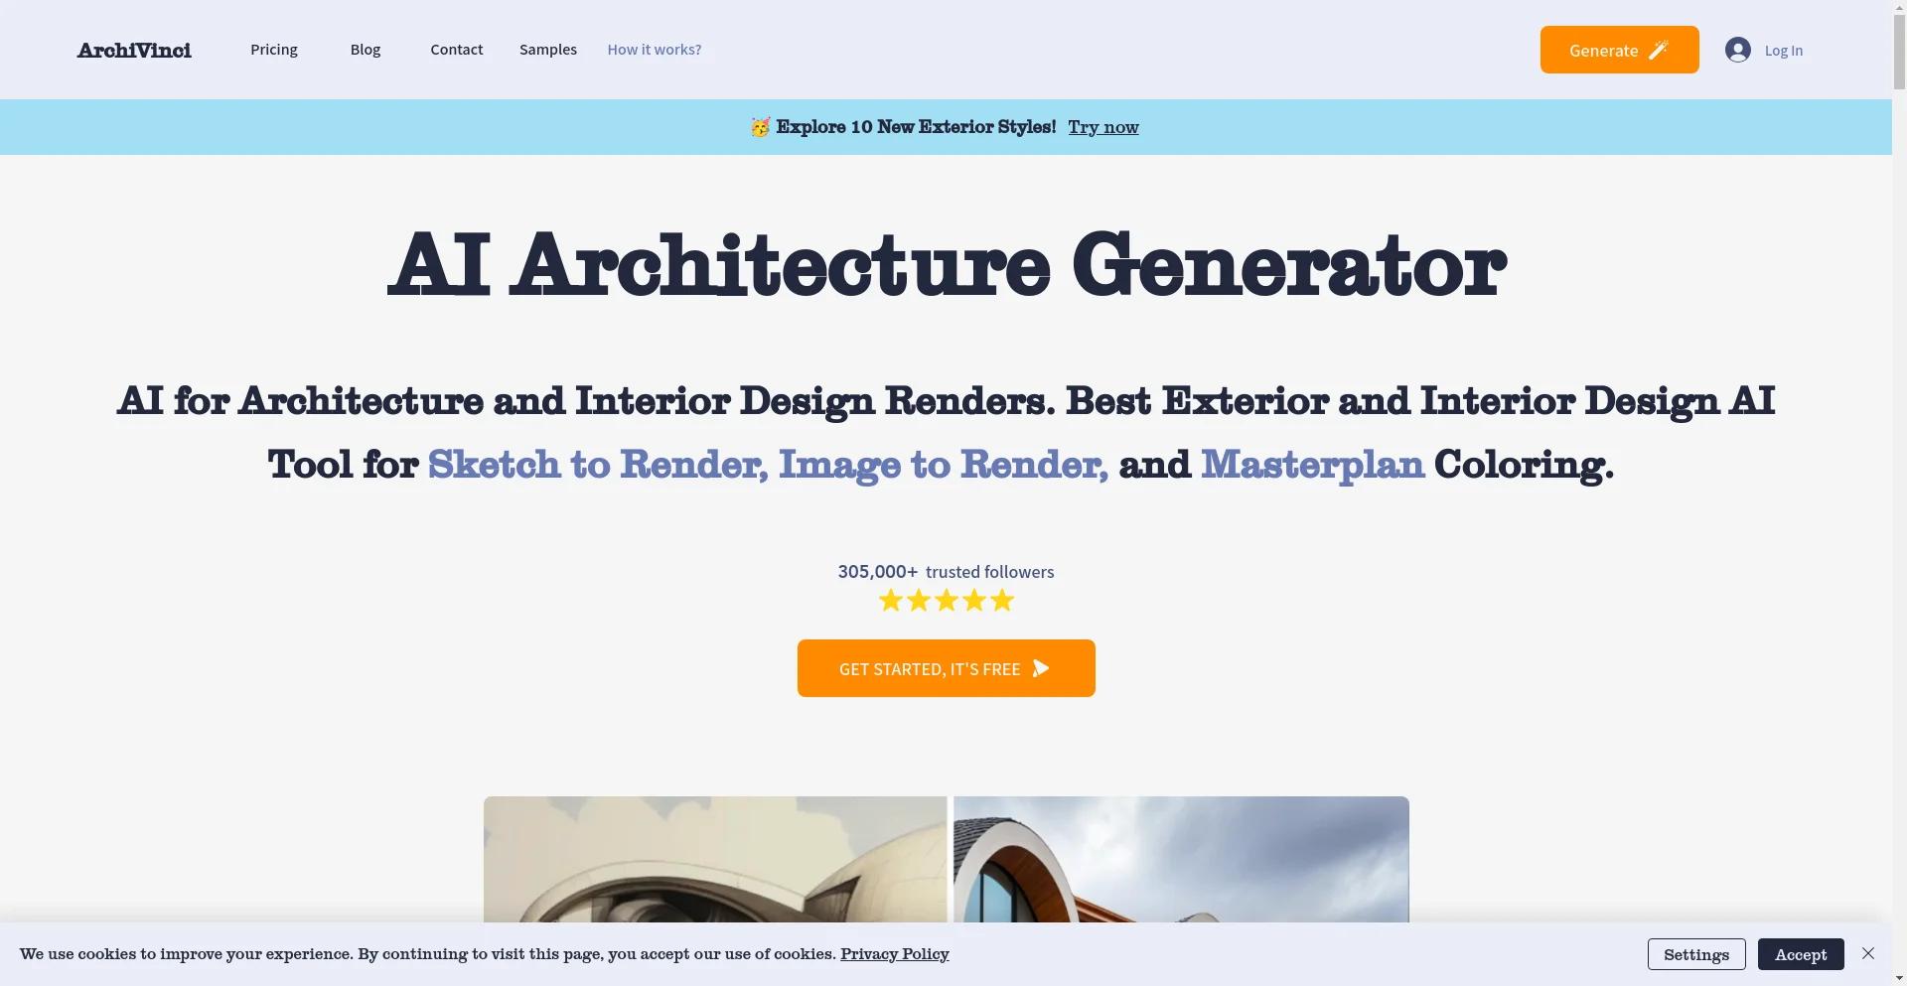1907x986 pixels.
Task: Click the five-star rating icons
Action: pos(947,601)
